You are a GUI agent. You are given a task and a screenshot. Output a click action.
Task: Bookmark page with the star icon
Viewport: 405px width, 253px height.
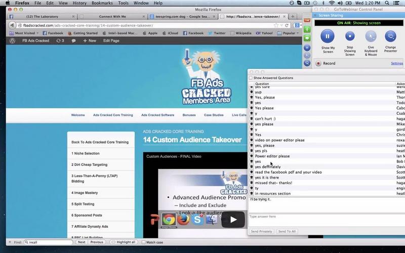276,25
